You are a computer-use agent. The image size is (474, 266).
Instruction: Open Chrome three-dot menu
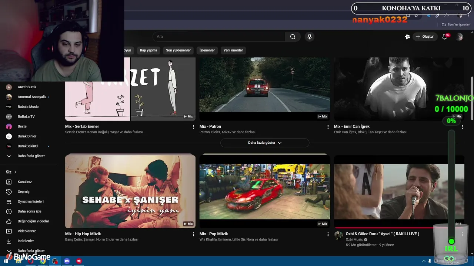[x=468, y=16]
